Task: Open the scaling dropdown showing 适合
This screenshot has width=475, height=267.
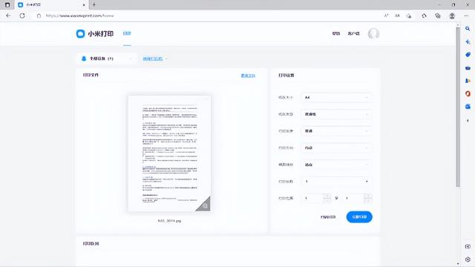Action: pyautogui.click(x=336, y=165)
